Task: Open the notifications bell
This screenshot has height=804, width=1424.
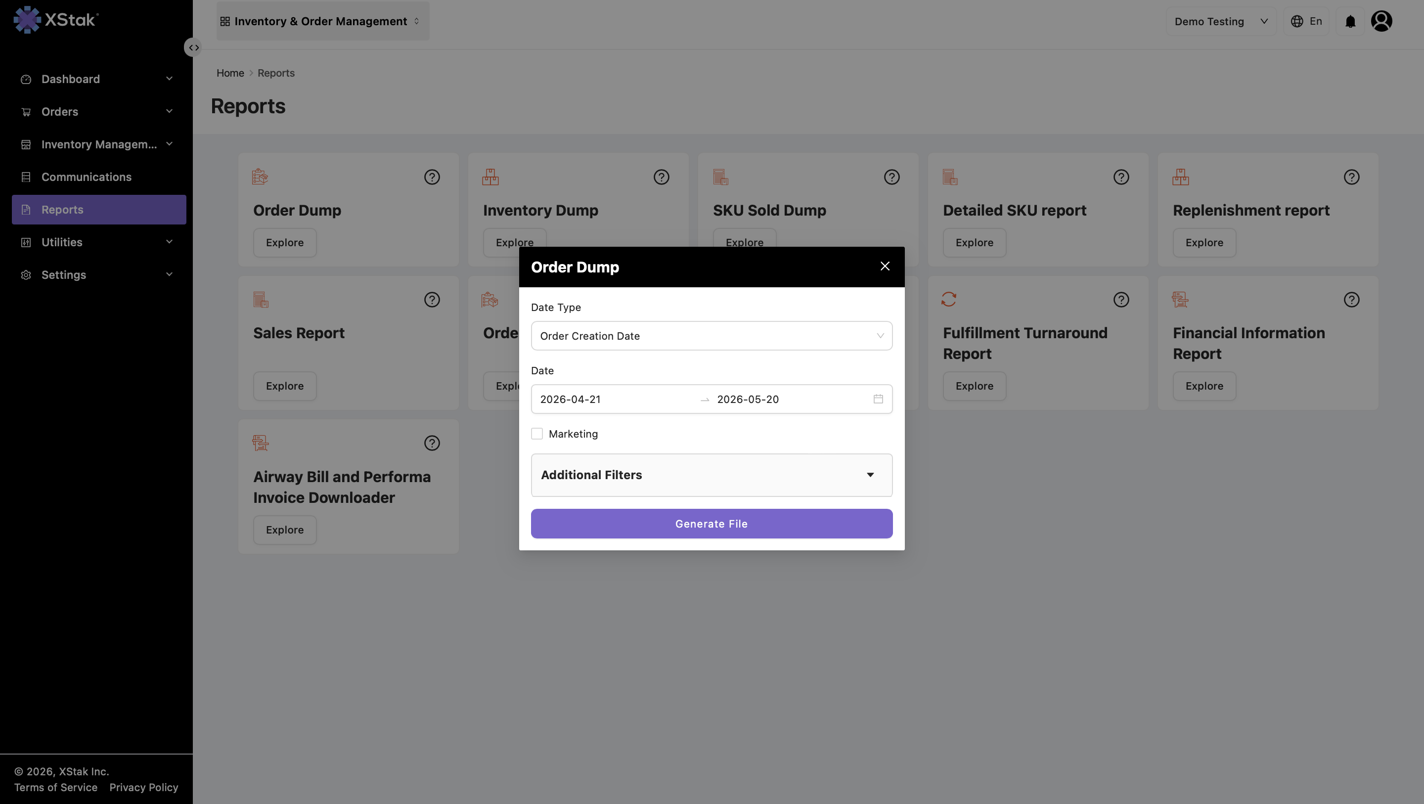Action: point(1350,22)
